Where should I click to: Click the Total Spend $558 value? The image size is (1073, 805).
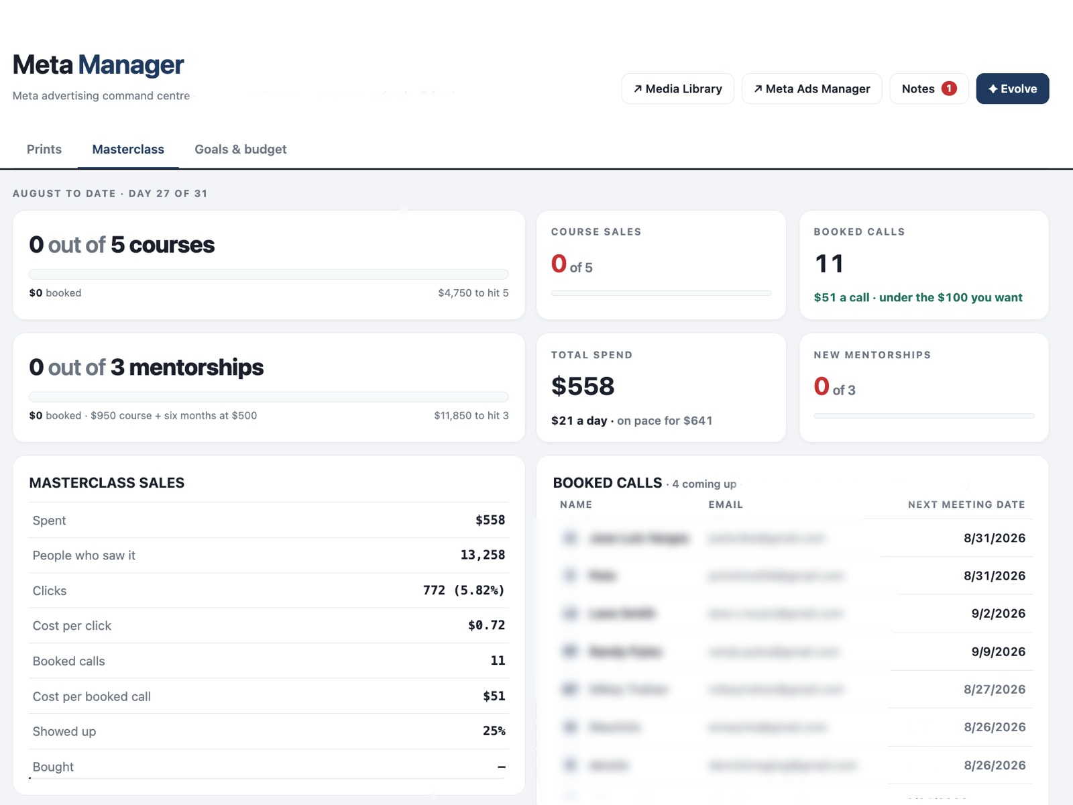[583, 386]
